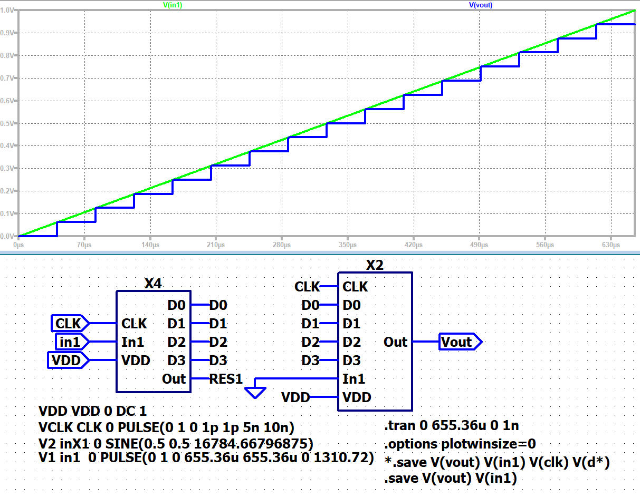This screenshot has height=497, width=640.
Task: Click the X2 subcircuit block name
Action: (375, 265)
